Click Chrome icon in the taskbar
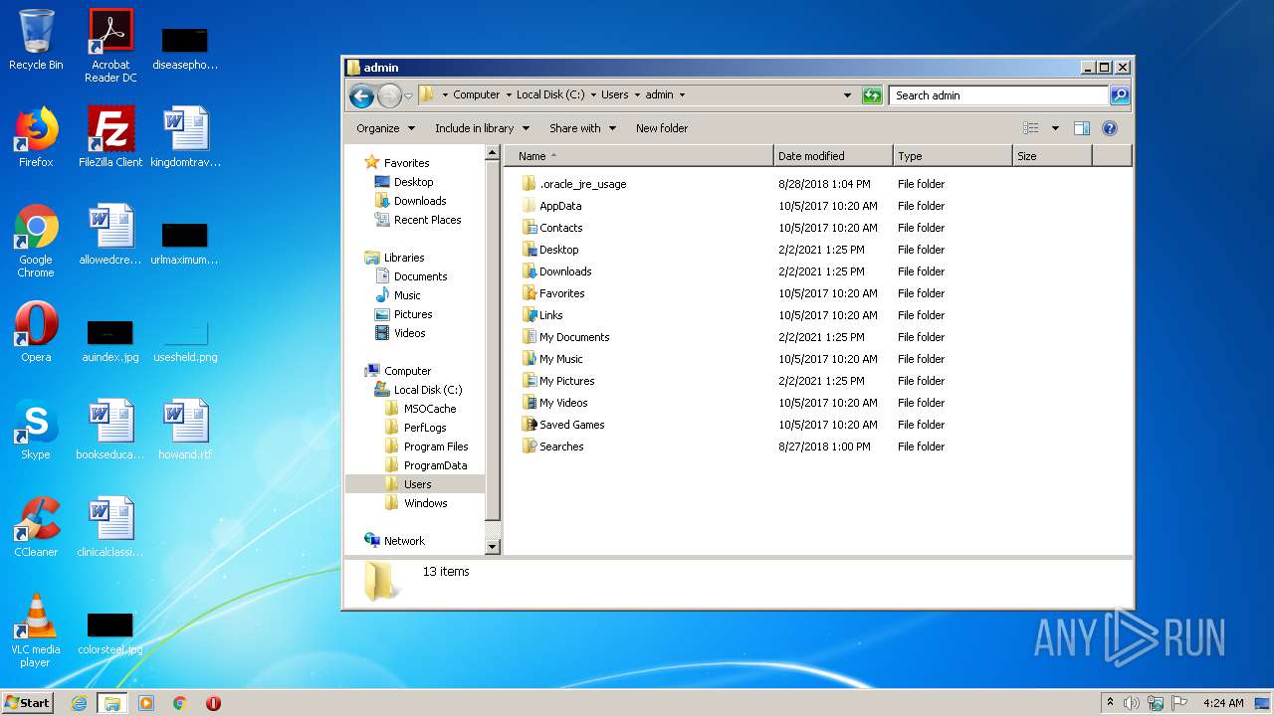Image resolution: width=1274 pixels, height=716 pixels. [179, 703]
